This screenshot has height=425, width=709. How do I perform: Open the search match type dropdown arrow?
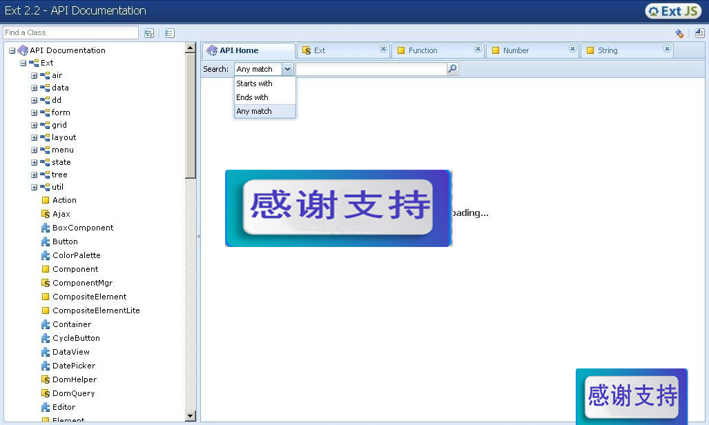coord(287,69)
